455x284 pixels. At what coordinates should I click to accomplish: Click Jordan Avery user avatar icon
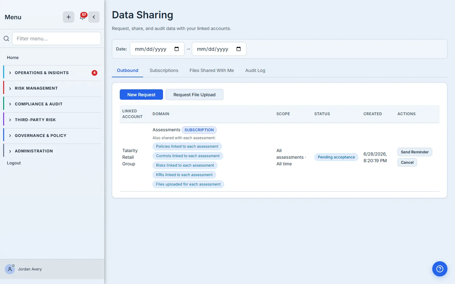point(10,269)
